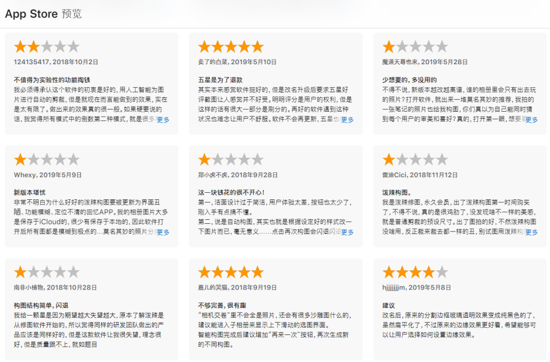The height and width of the screenshot is (362, 550).
Task: Click the App Store 预览 header title
Action: pyautogui.click(x=43, y=14)
